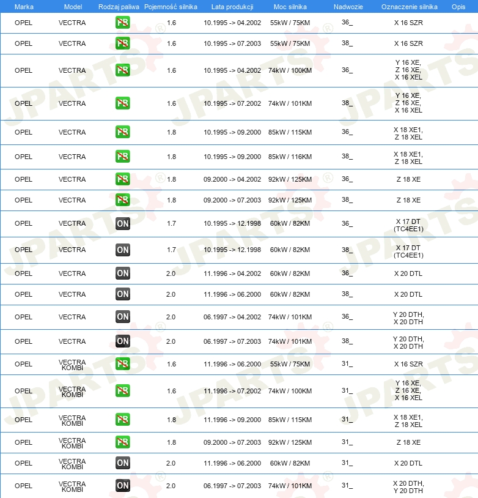478x498 pixels.
Task: Select 'X 18 XE1, Z 18 XEL' in Vectra Kombi row
Action: click(x=408, y=421)
